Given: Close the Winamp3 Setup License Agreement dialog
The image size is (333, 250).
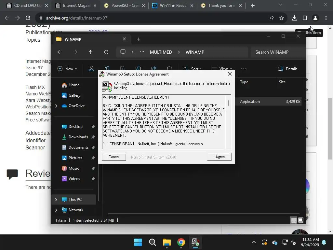Looking at the screenshot, I should pyautogui.click(x=230, y=74).
